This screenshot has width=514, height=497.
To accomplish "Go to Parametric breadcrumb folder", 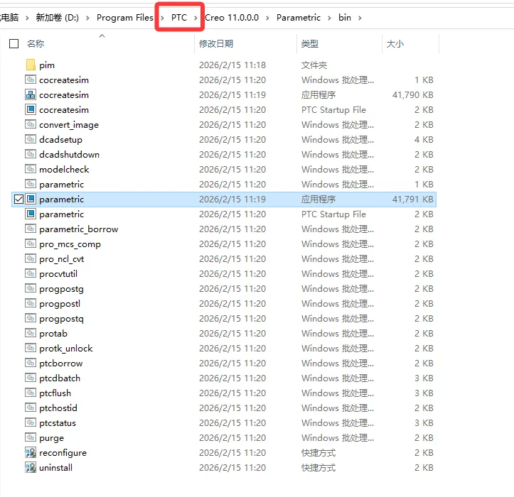I will pos(299,17).
